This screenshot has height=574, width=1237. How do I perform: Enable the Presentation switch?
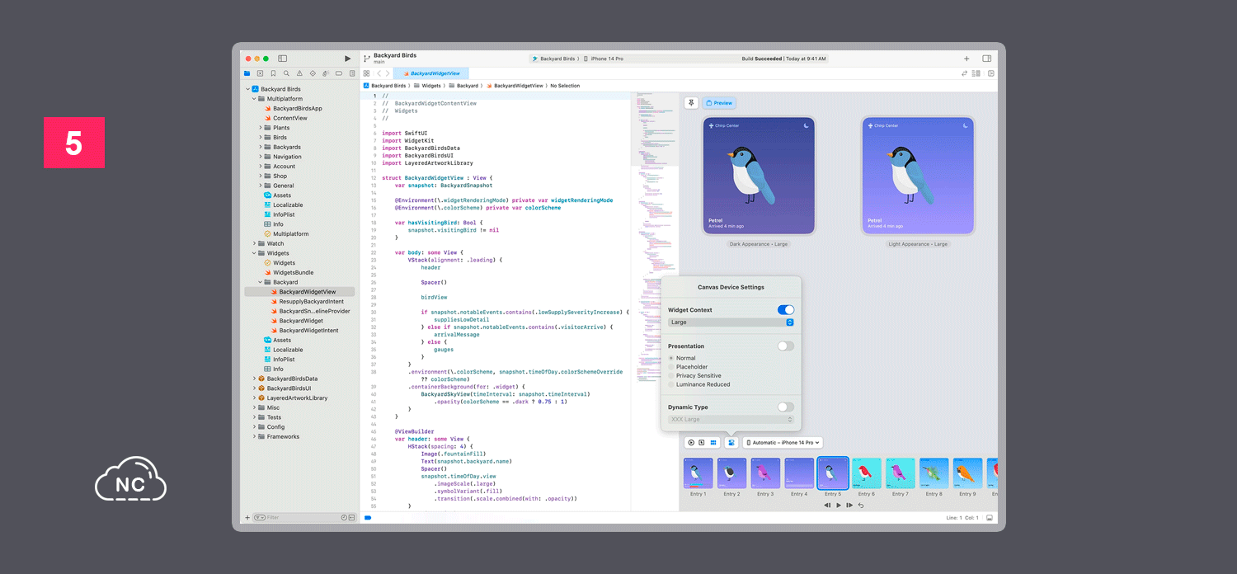(786, 346)
